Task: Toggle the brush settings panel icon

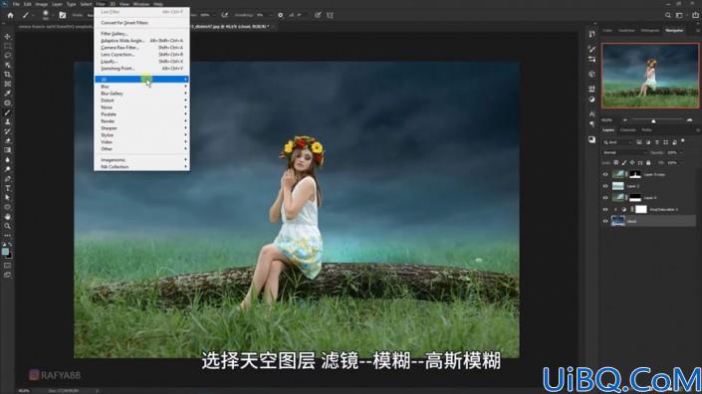Action: pyautogui.click(x=62, y=15)
